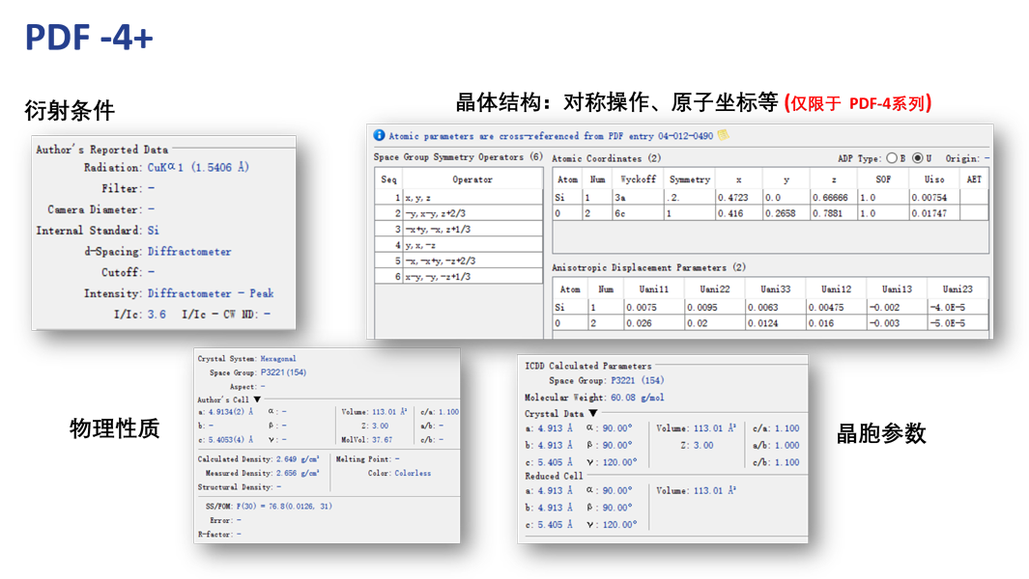Click the Operator column header
The height and width of the screenshot is (579, 1029).
coord(472,179)
